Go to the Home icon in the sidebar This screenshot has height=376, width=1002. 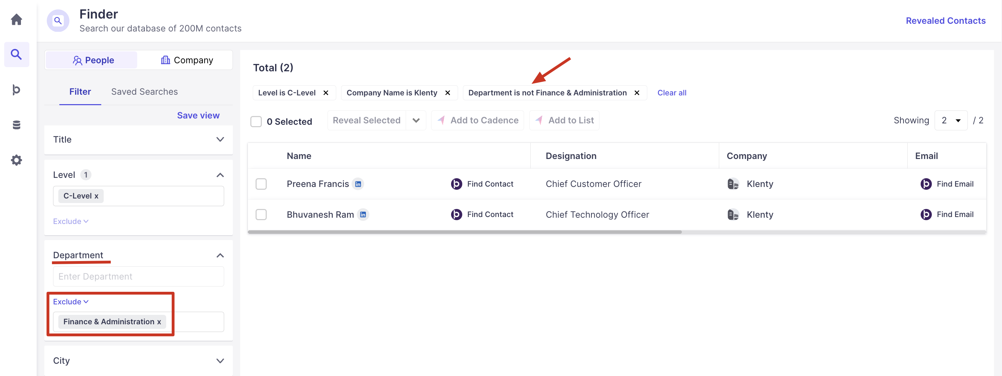[16, 20]
